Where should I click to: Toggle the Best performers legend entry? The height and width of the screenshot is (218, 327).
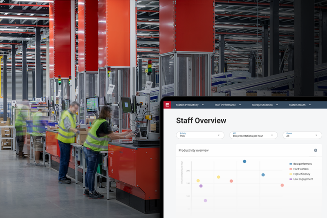301,164
